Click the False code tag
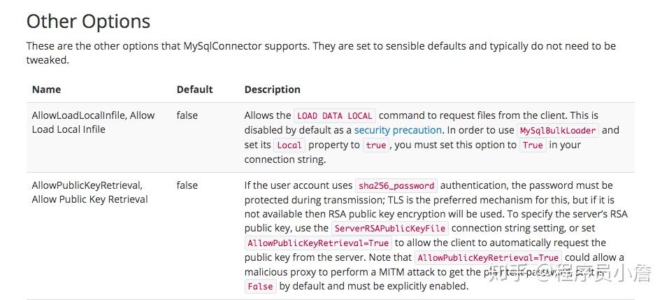The height and width of the screenshot is (300, 669). [x=260, y=286]
